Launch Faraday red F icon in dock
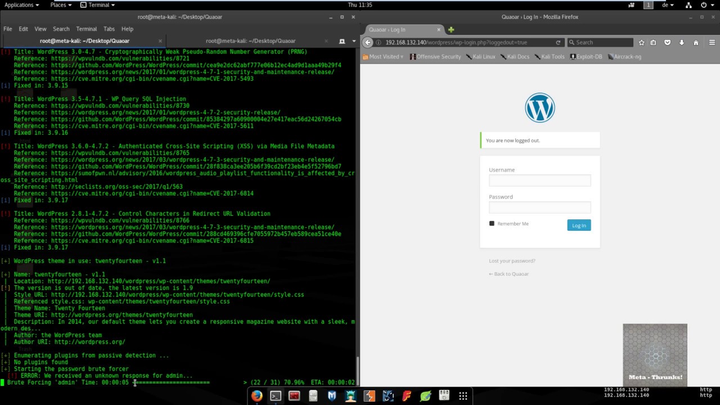Image resolution: width=720 pixels, height=405 pixels. point(407,396)
